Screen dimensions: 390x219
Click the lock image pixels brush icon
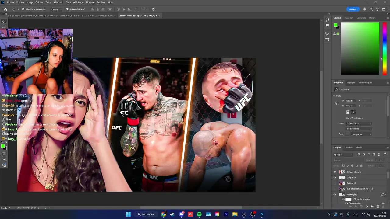(x=348, y=166)
